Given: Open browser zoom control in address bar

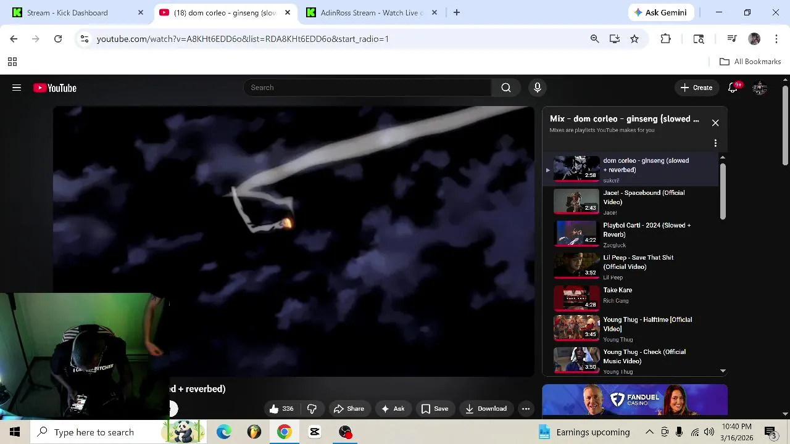Looking at the screenshot, I should pyautogui.click(x=594, y=39).
